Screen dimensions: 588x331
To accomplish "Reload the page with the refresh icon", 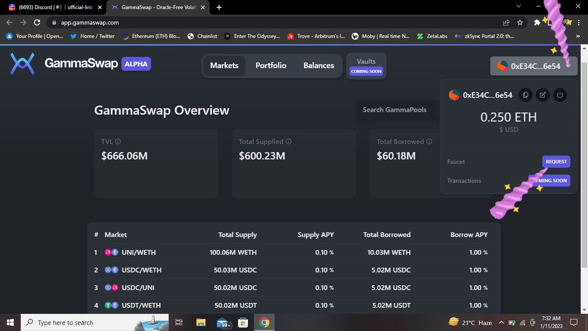I will pyautogui.click(x=37, y=23).
